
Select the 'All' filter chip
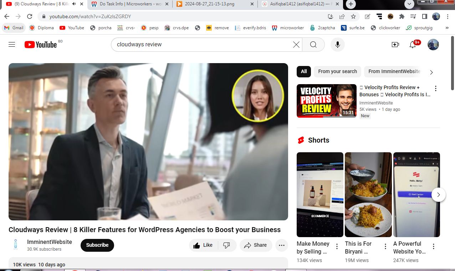pyautogui.click(x=304, y=72)
